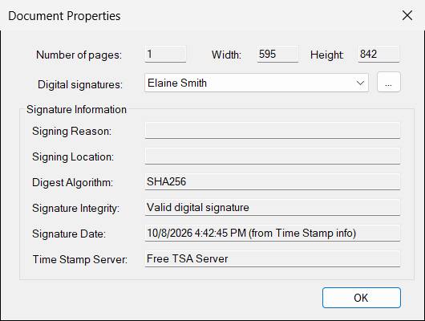Click the Number of pages label
Viewport: 425px width, 321px height.
(x=79, y=55)
